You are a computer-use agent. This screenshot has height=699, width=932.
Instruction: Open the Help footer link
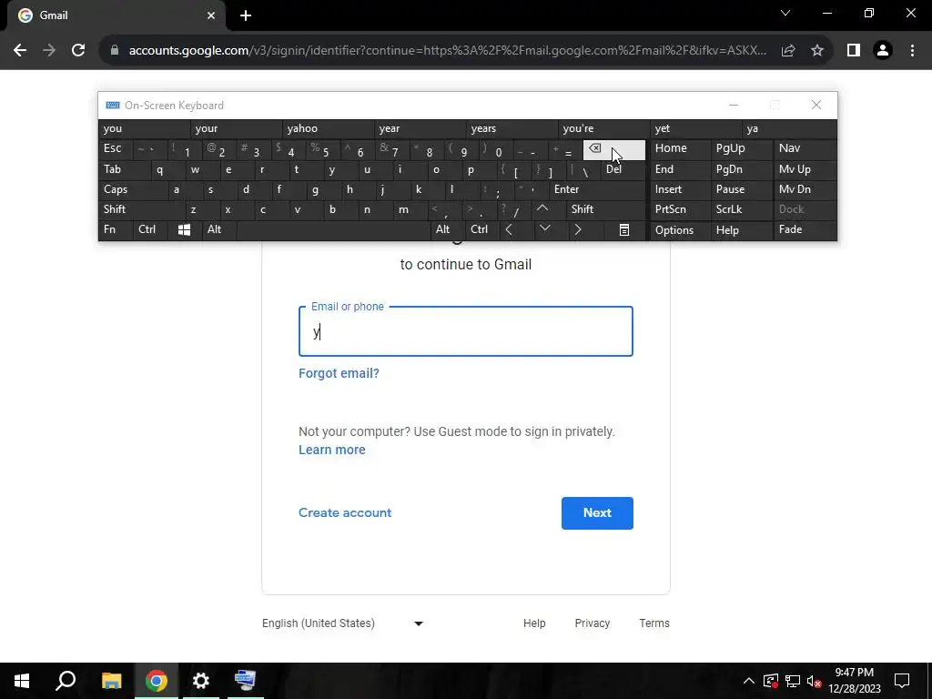(x=534, y=623)
